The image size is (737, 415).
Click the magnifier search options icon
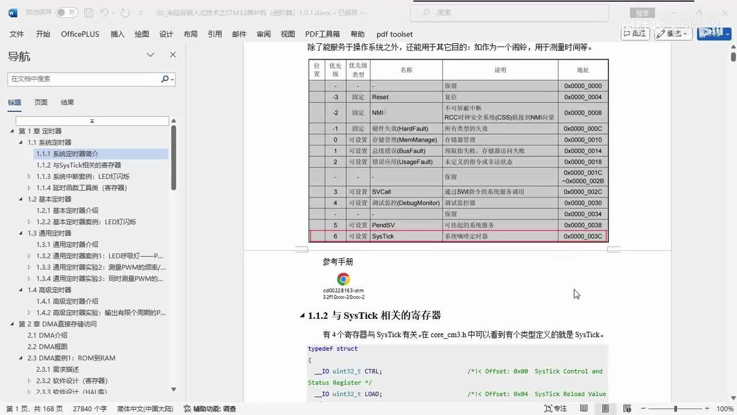tap(167, 79)
